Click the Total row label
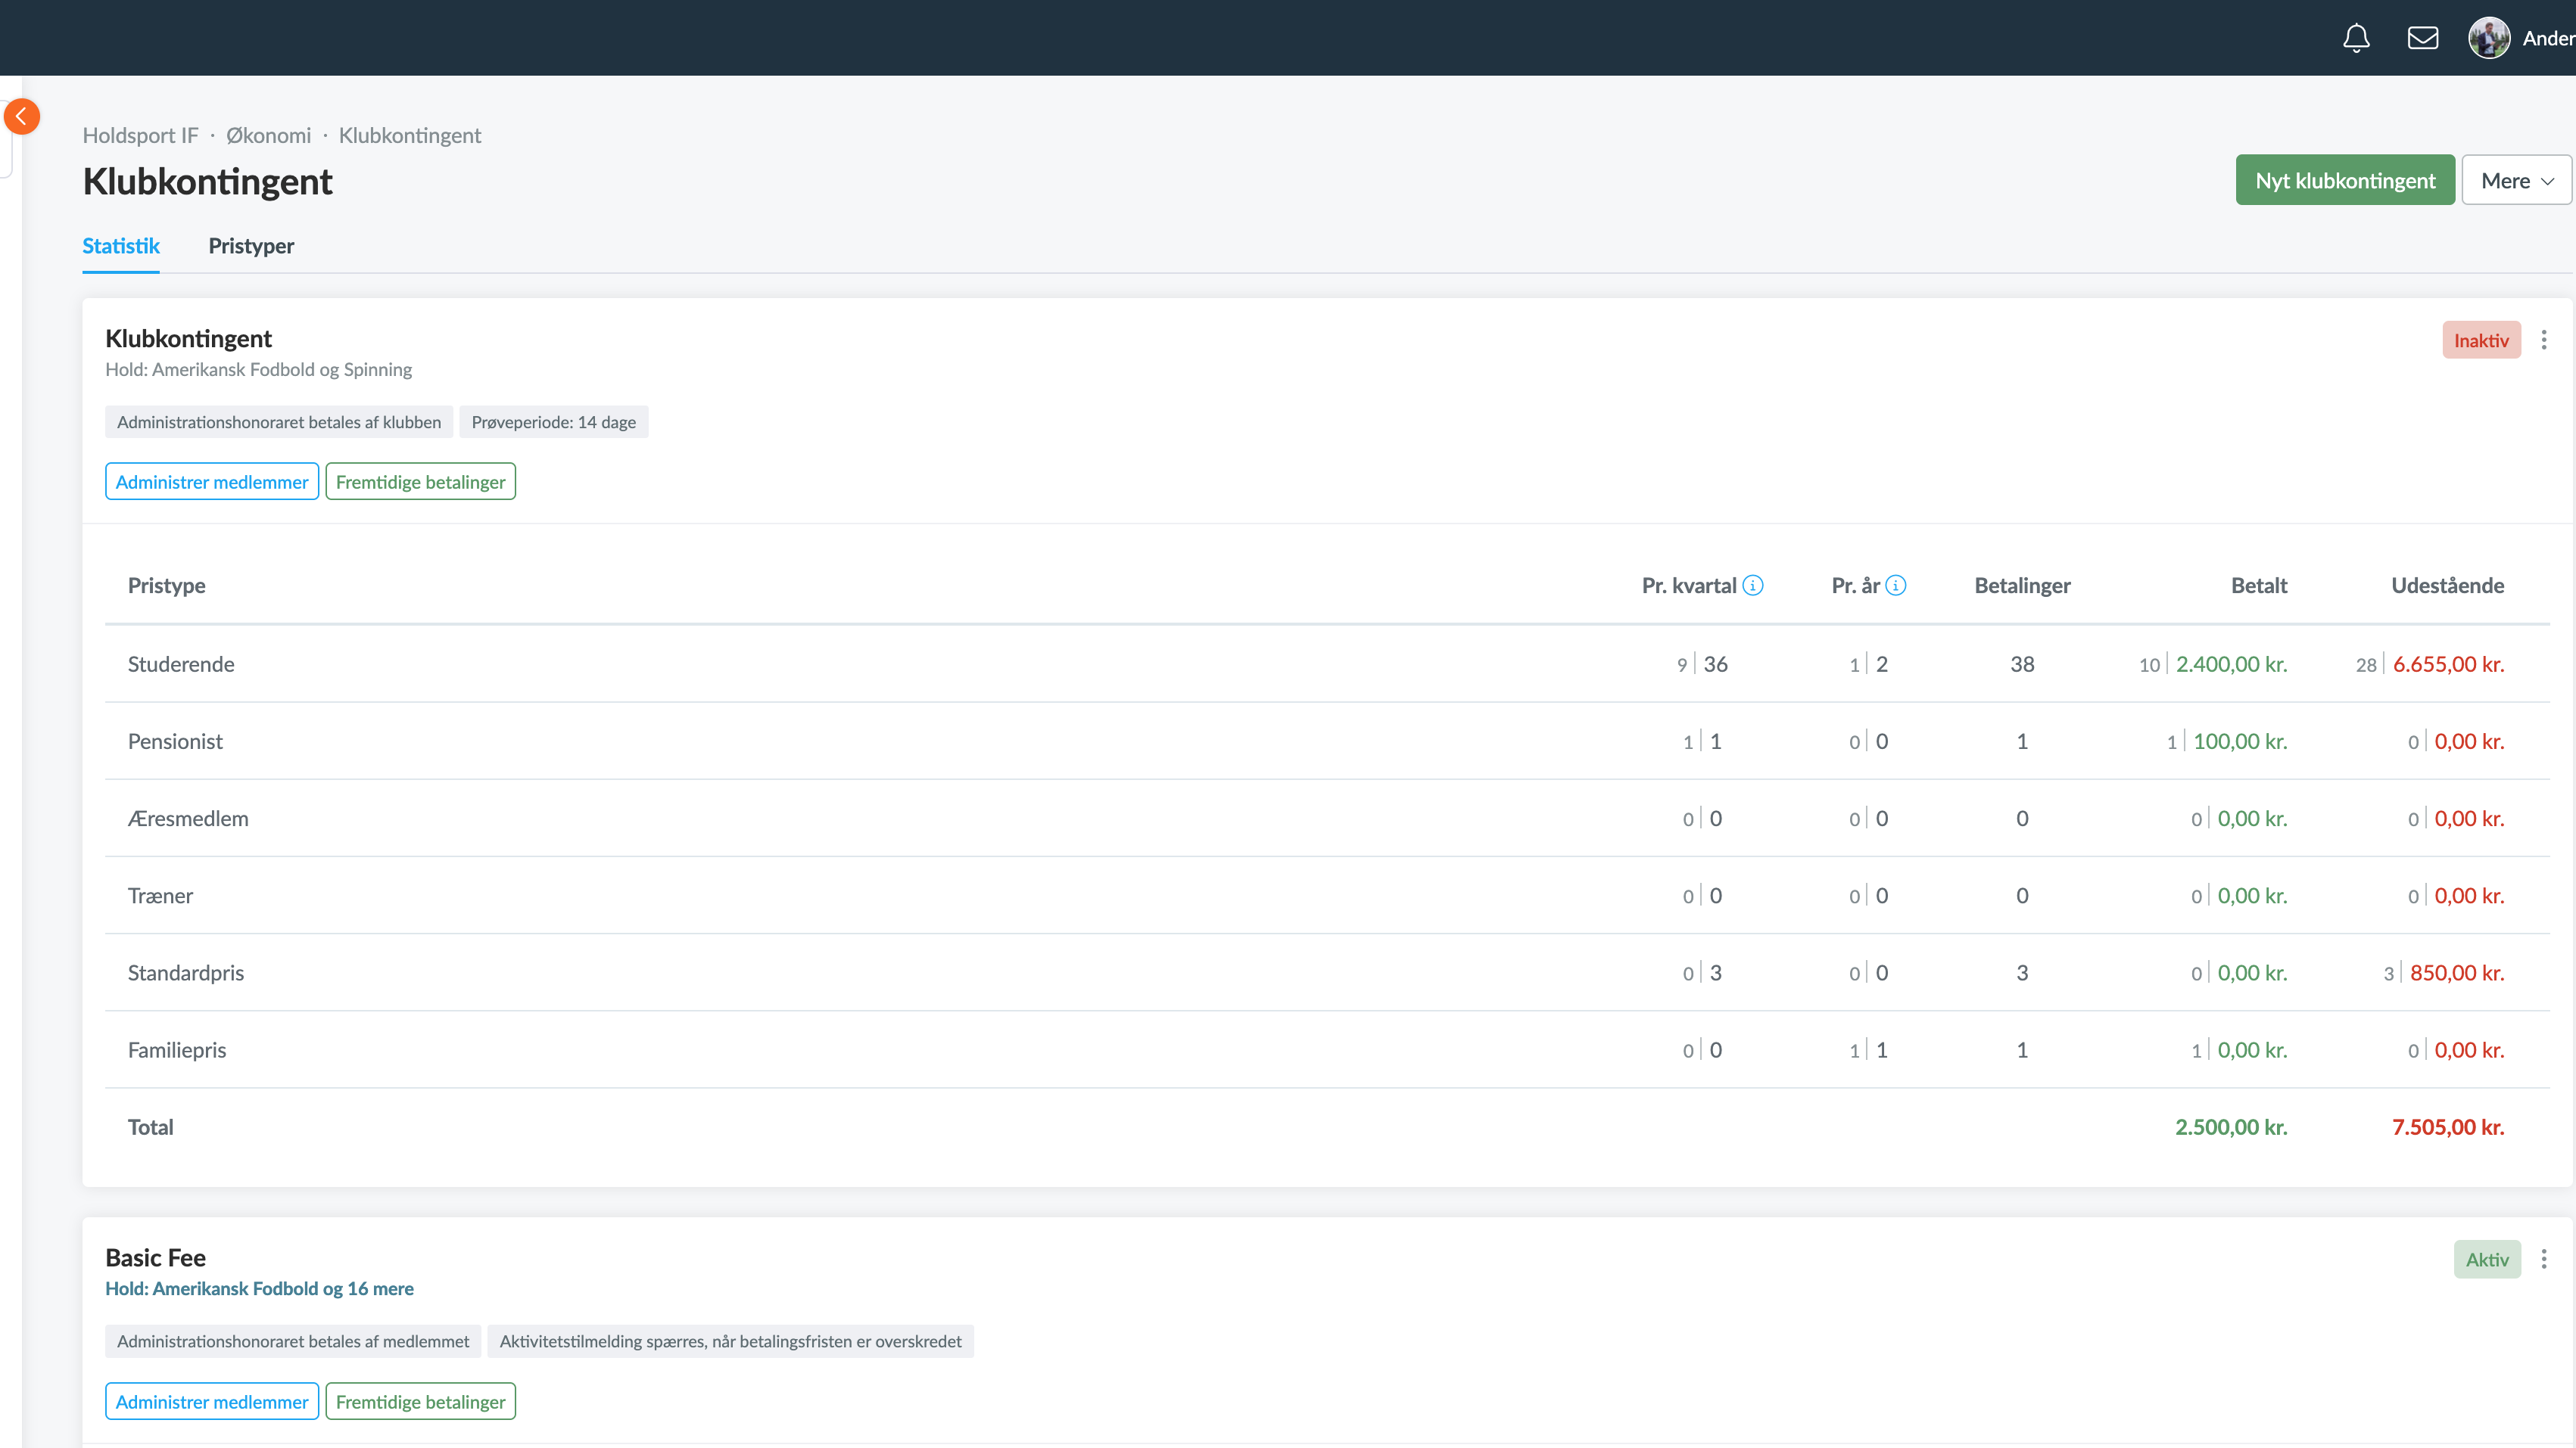Viewport: 2576px width, 1448px height. tap(150, 1127)
